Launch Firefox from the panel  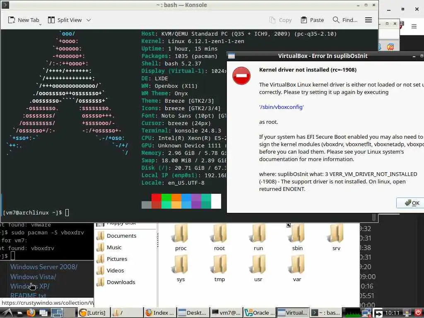click(x=31, y=313)
